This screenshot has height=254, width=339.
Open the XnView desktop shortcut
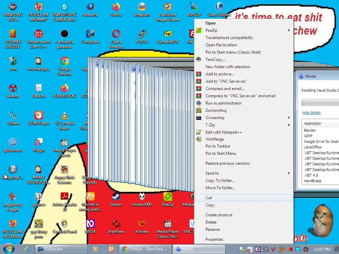(142, 227)
